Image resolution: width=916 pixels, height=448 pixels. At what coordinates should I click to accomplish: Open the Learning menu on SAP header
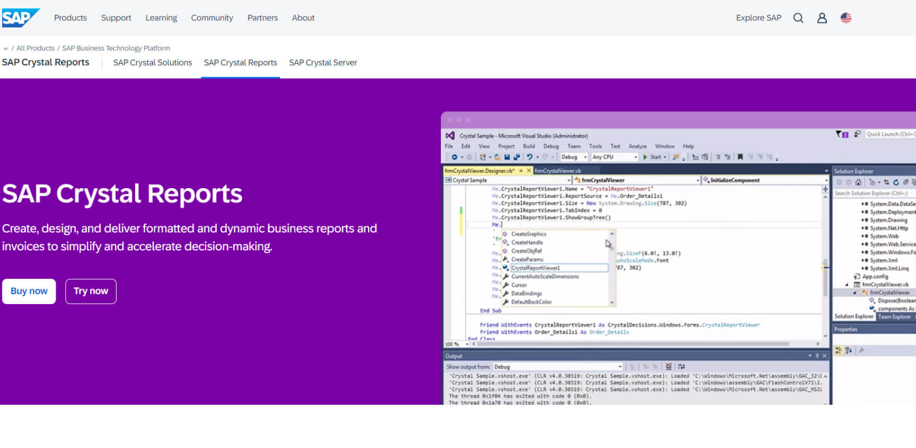[x=161, y=18]
